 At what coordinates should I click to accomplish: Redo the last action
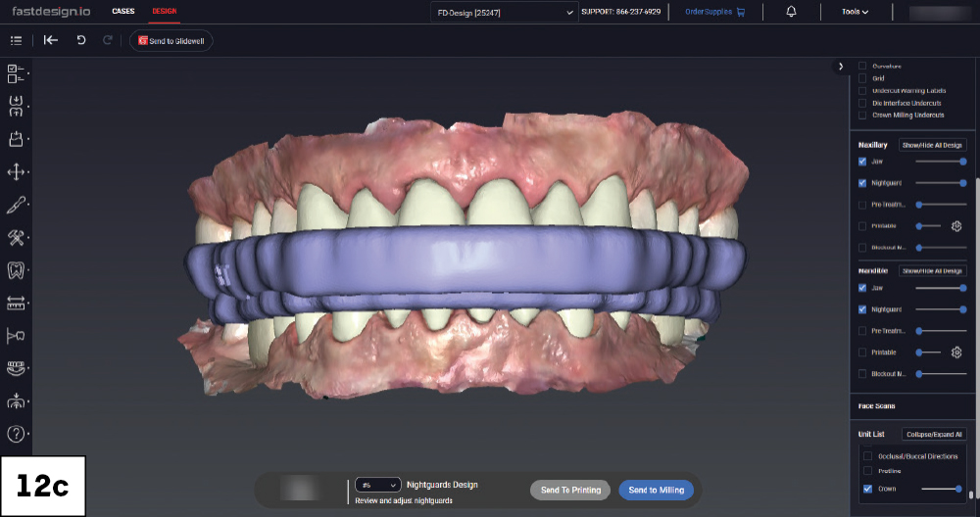(108, 40)
